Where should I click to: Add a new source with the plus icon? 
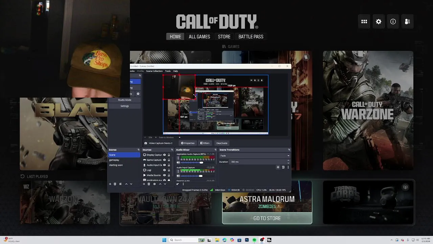coord(144,184)
